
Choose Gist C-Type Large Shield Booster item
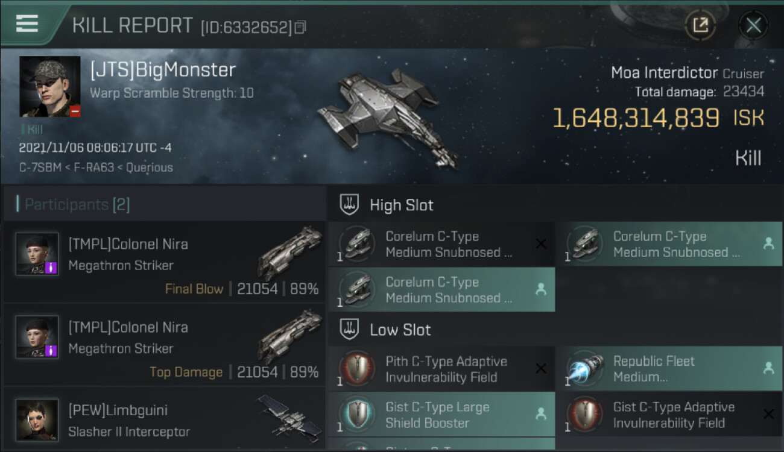(x=441, y=415)
